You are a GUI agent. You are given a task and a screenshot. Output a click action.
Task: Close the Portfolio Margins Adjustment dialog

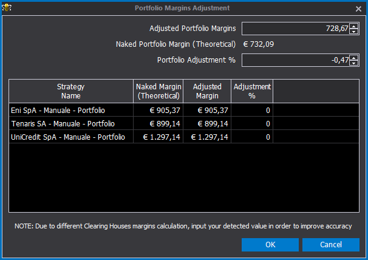[x=358, y=9]
